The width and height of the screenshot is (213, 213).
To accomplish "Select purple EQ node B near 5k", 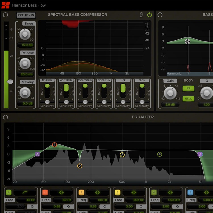I will point(200,154).
